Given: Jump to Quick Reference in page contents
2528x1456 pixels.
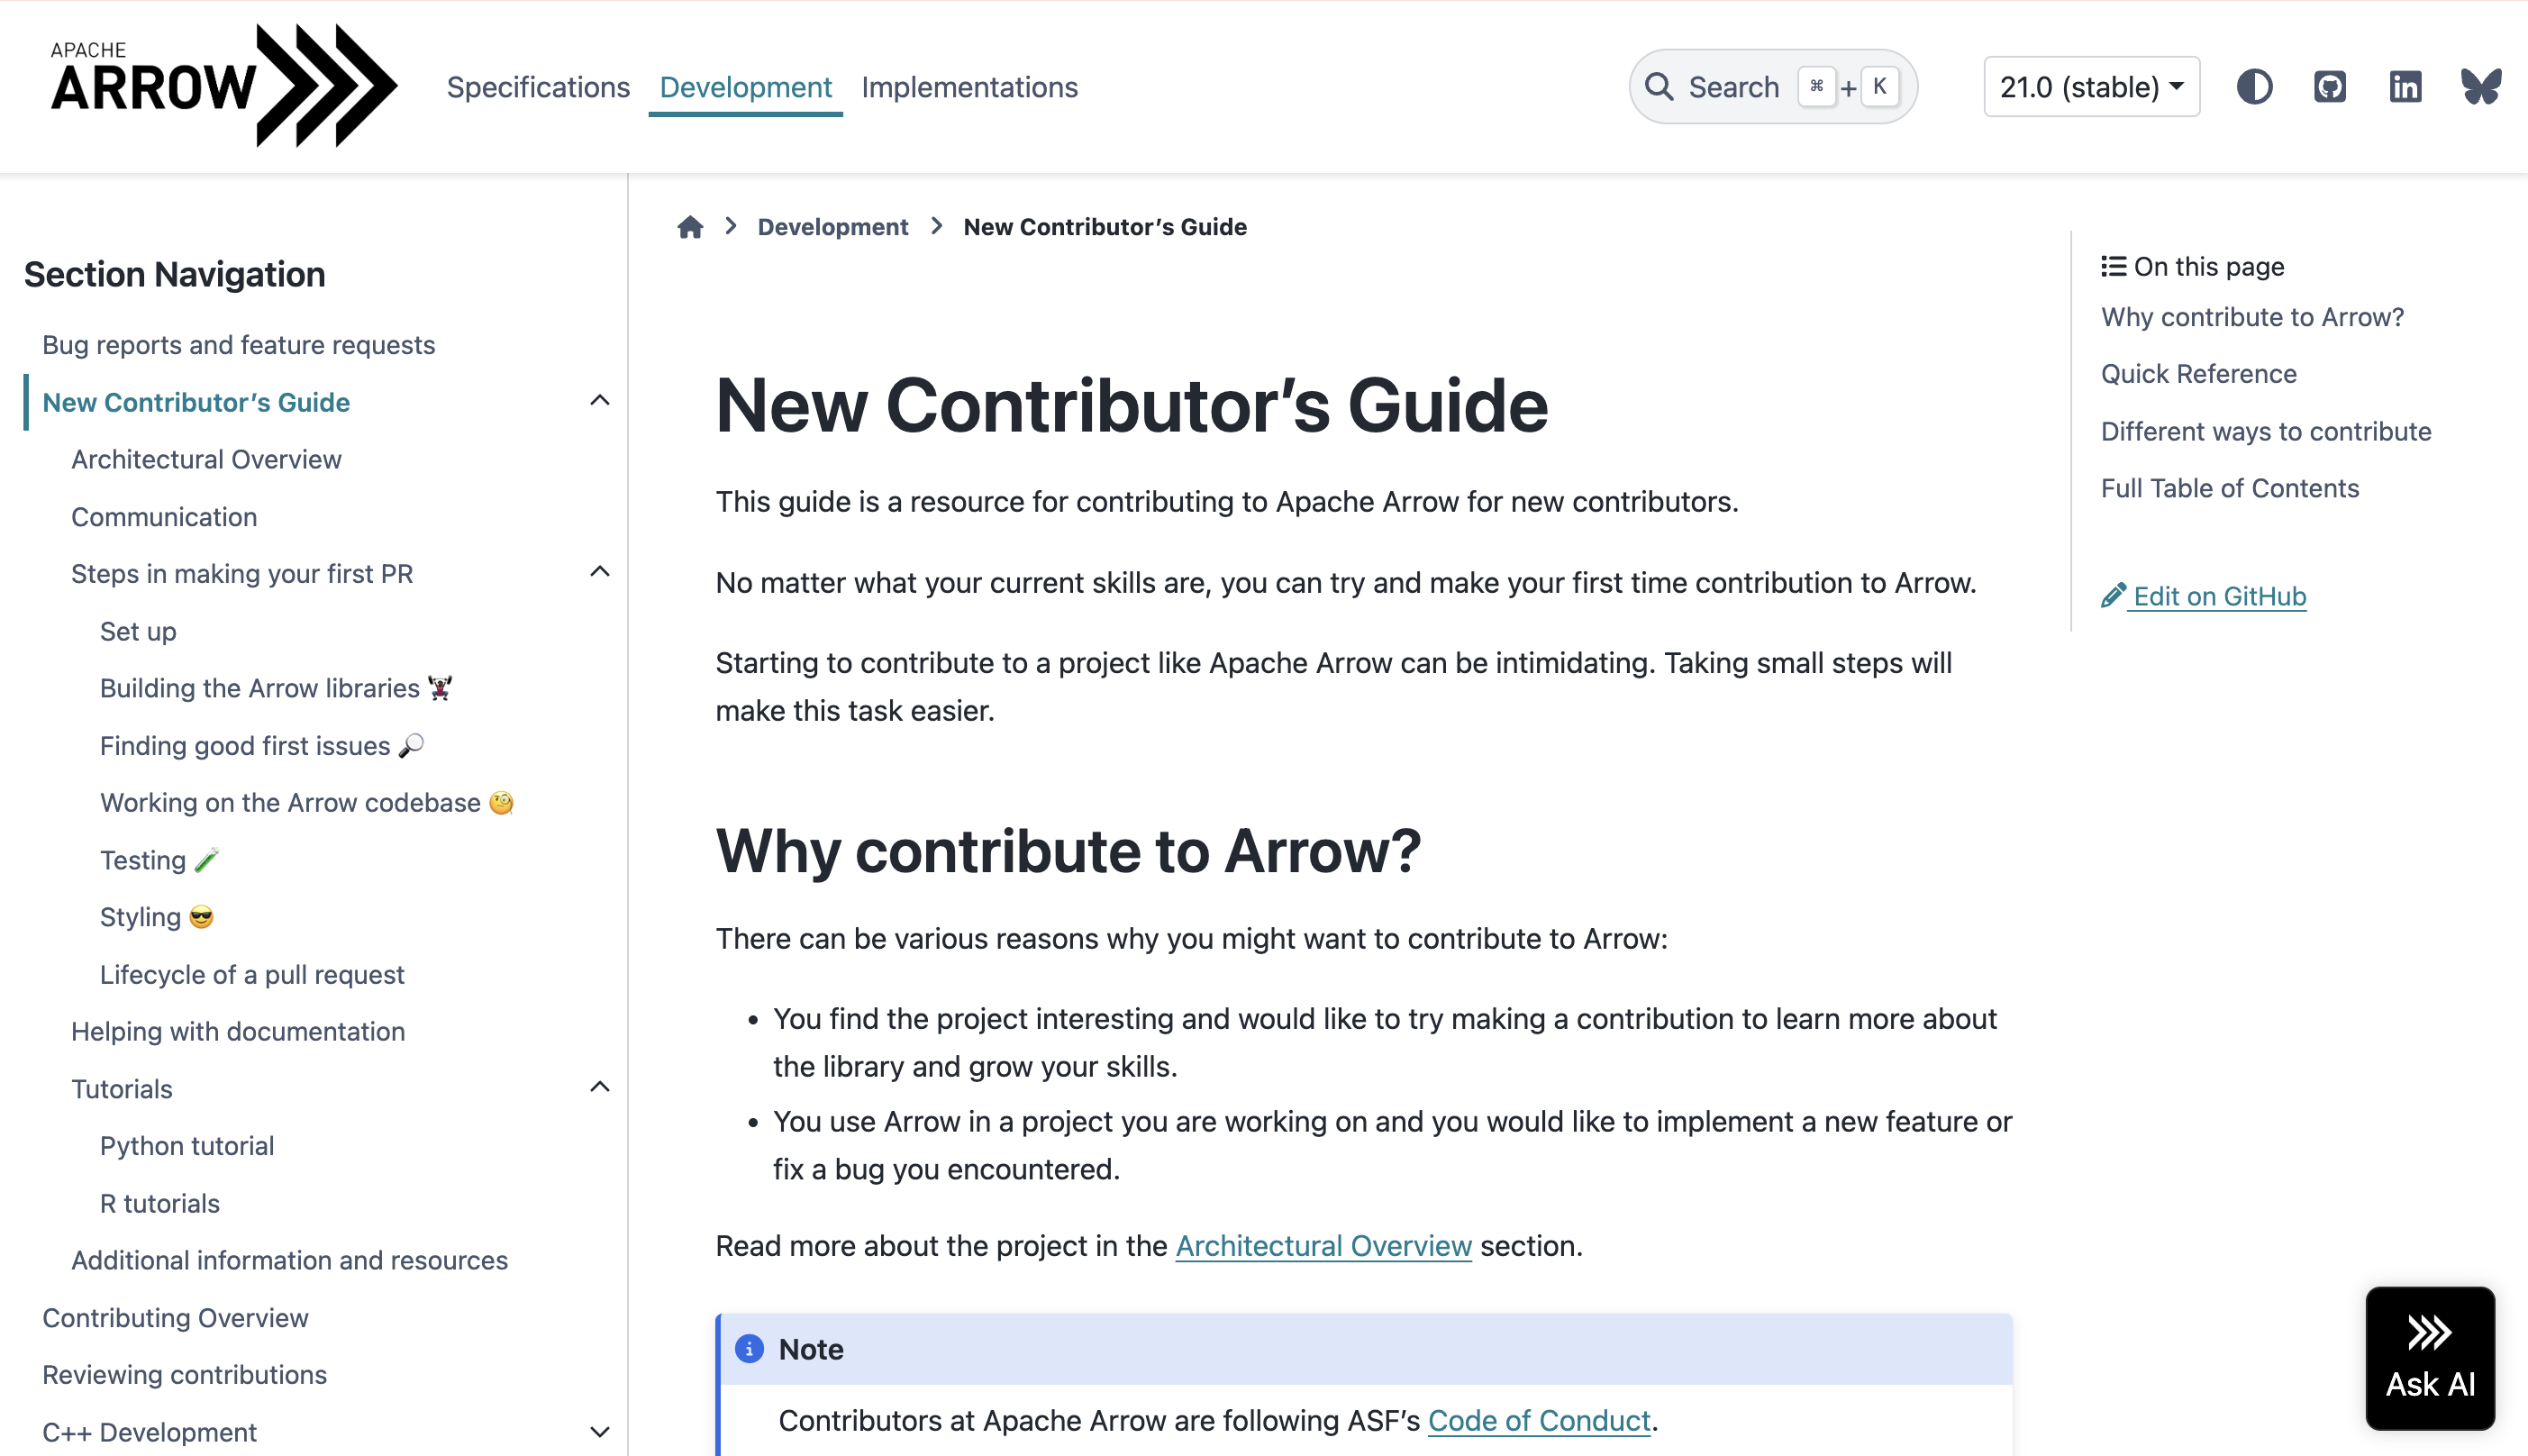Looking at the screenshot, I should [2198, 374].
